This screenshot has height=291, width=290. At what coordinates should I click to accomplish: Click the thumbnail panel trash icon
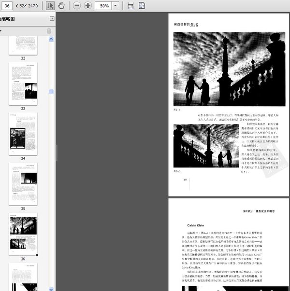point(49,31)
